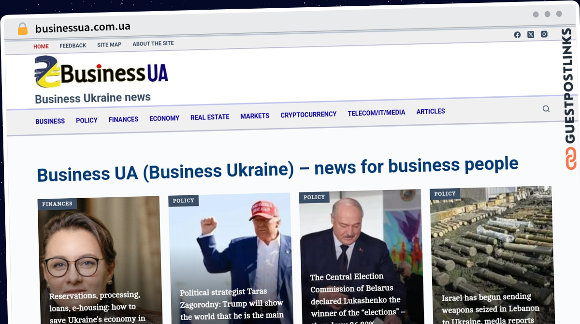Image resolution: width=580 pixels, height=324 pixels.
Task: Open the Trump article by Taras Zagorodny
Action: (232, 305)
